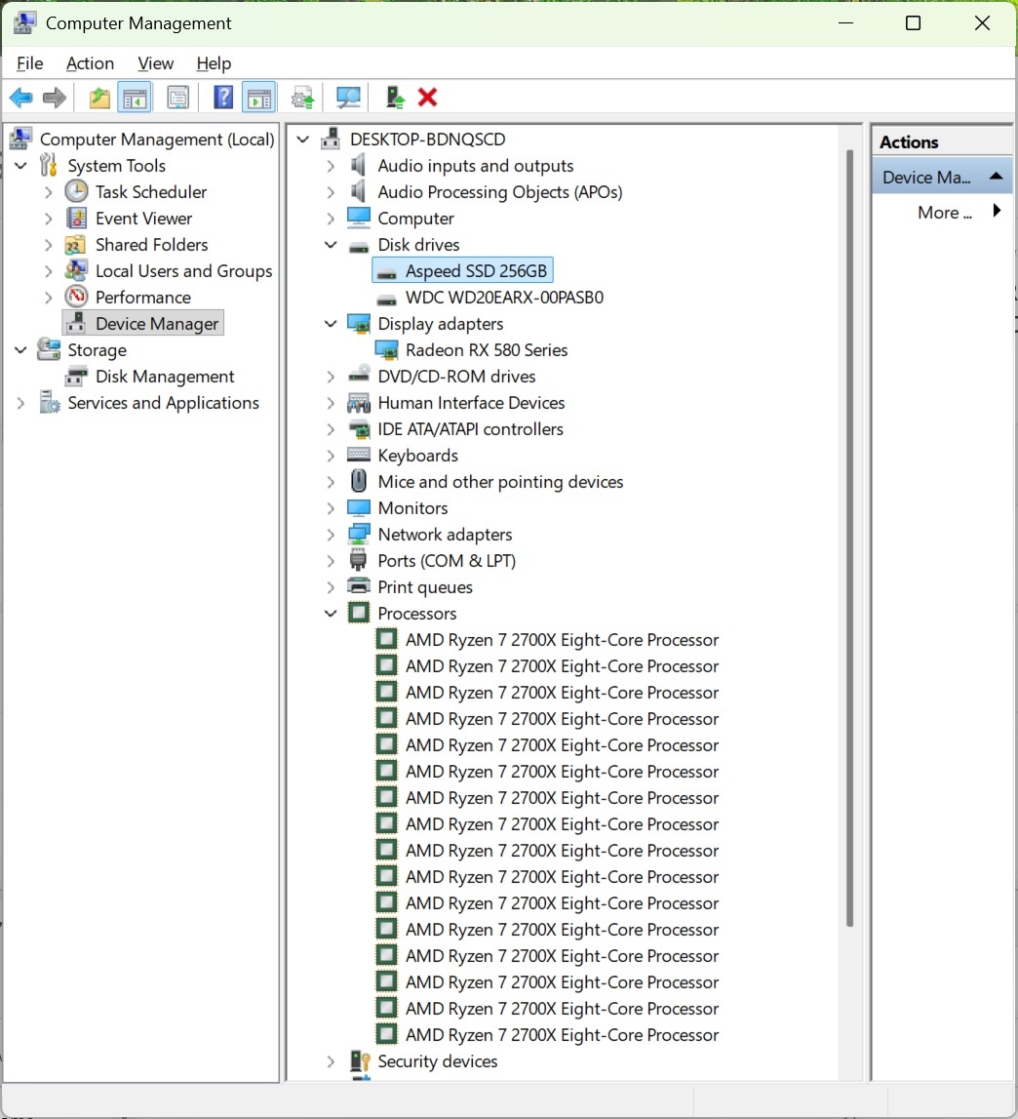1018x1119 pixels.
Task: Select the last AMD Ryzen 7 2700X processor entry
Action: 562,1035
